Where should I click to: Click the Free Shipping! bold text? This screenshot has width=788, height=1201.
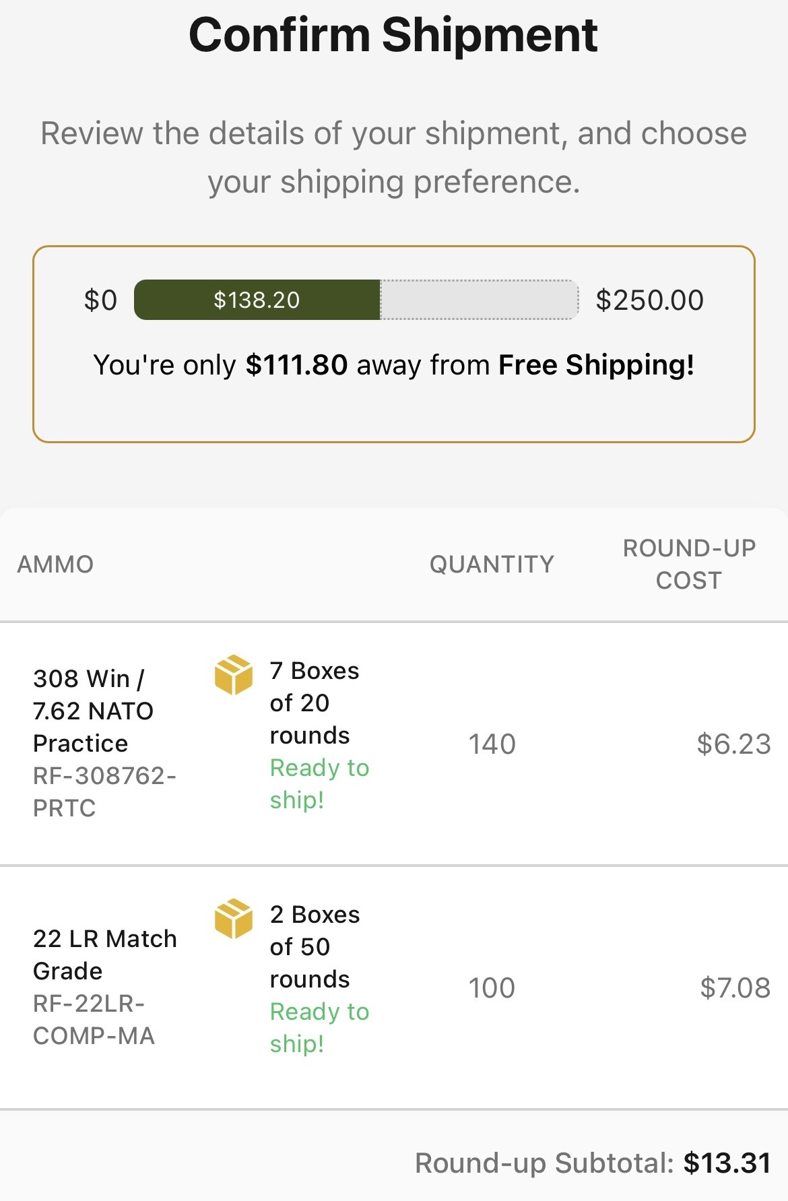(x=596, y=364)
